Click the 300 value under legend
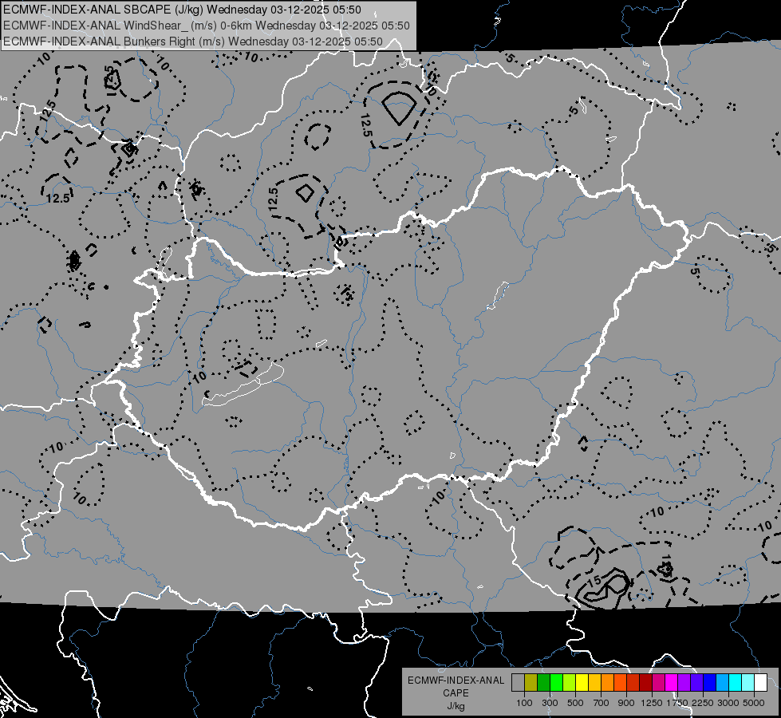 pyautogui.click(x=550, y=703)
